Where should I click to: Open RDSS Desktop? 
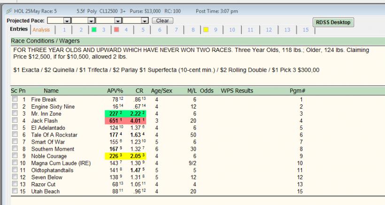point(333,22)
